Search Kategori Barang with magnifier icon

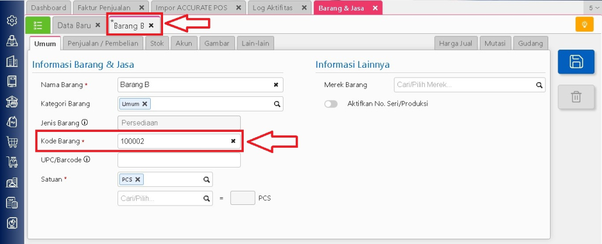click(x=277, y=104)
